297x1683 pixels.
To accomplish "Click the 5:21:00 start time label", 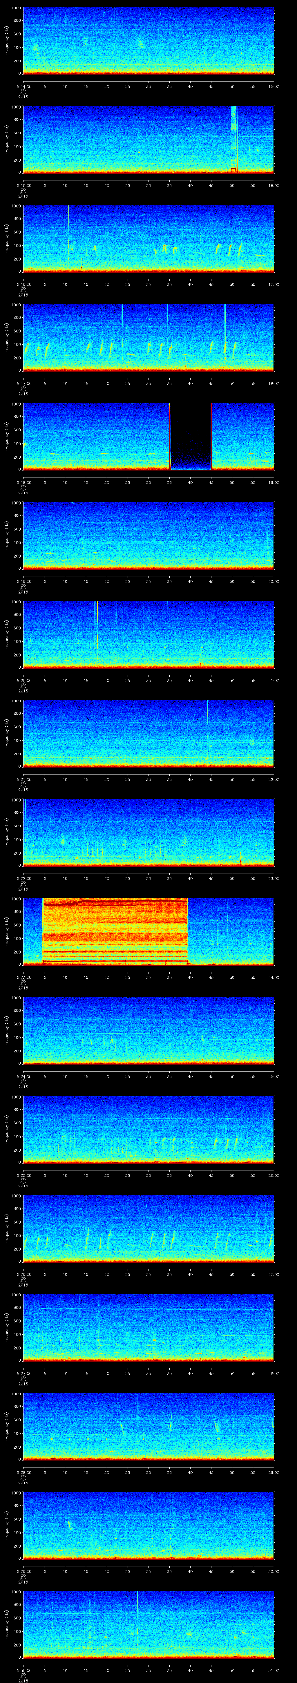I will (x=23, y=779).
